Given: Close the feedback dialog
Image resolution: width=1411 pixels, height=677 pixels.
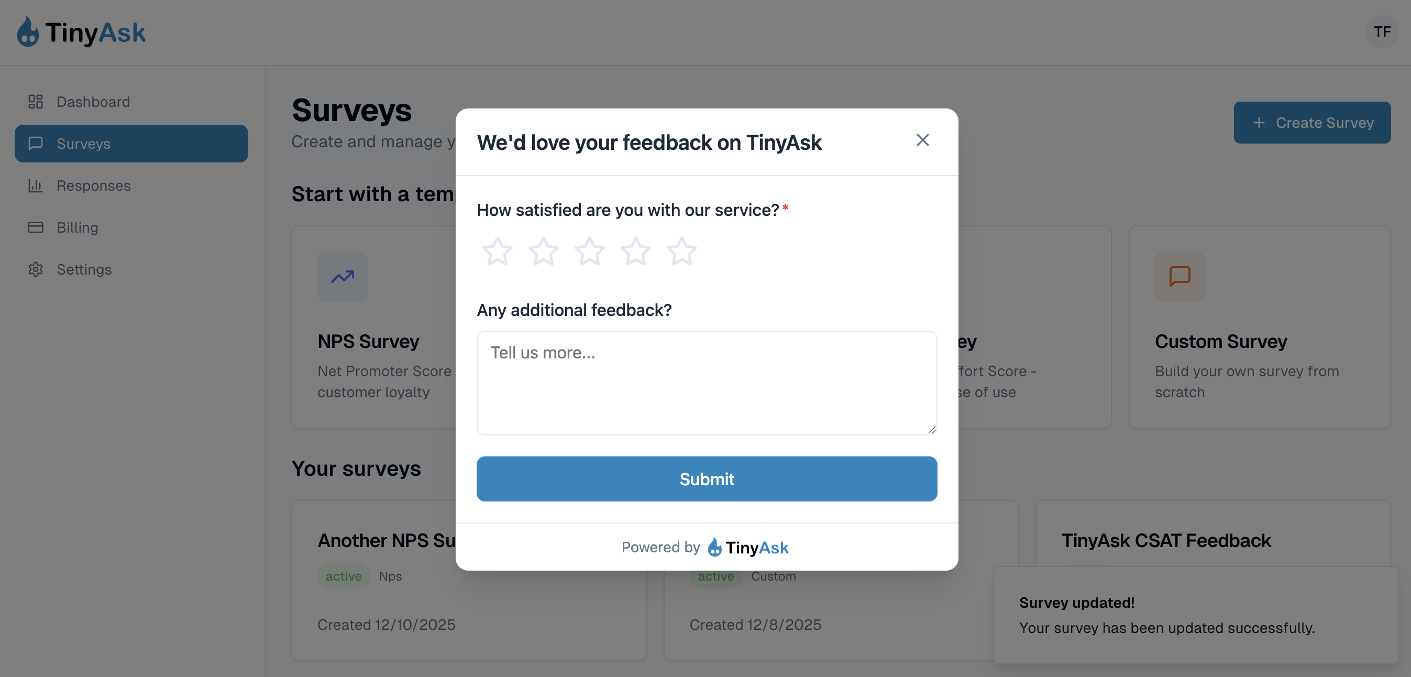Looking at the screenshot, I should (922, 140).
